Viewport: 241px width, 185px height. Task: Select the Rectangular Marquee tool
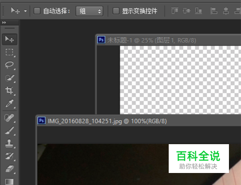(10, 52)
